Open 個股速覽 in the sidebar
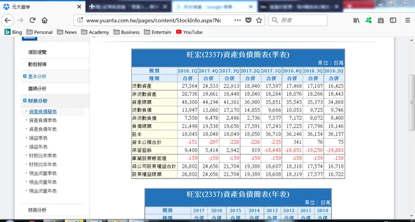415x222 pixels. (38, 52)
